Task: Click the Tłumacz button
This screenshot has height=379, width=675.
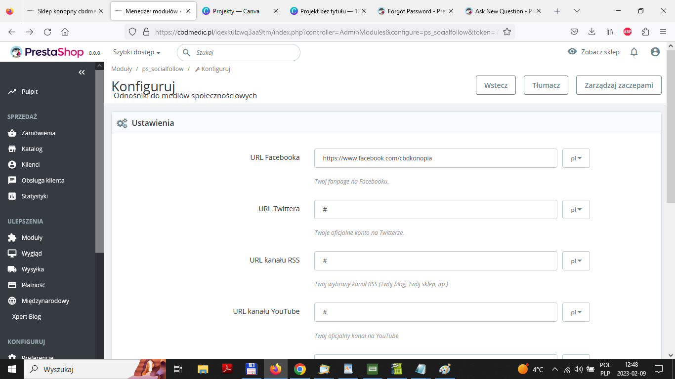Action: 546,85
